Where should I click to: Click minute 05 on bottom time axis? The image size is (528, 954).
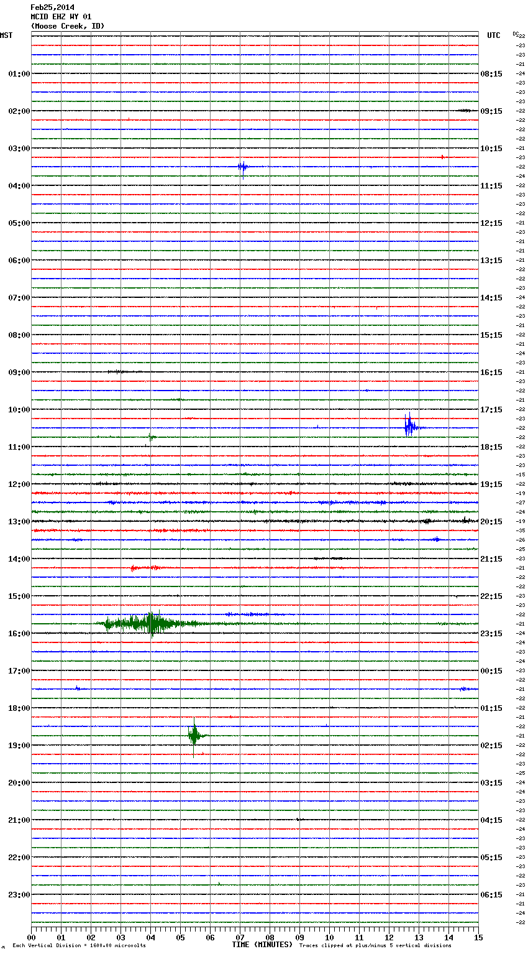point(180,937)
